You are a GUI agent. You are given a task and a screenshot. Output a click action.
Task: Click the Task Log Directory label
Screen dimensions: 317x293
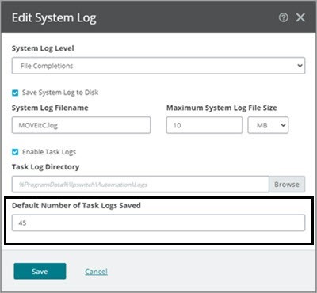click(x=45, y=167)
